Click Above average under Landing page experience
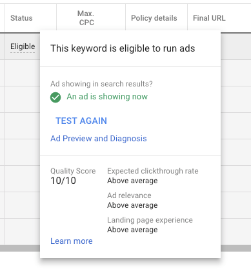Viewport: 251px width, 280px height. [132, 230]
